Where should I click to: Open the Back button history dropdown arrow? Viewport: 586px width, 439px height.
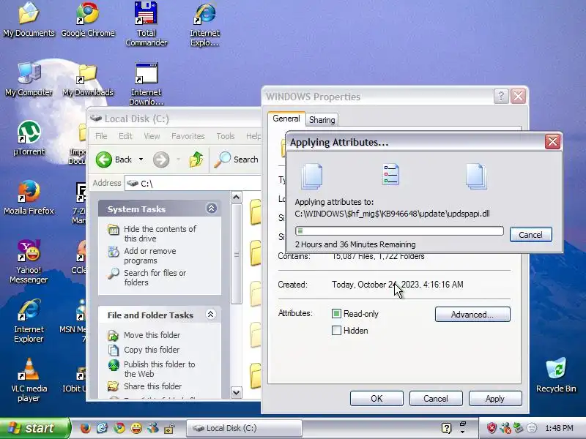(x=141, y=160)
